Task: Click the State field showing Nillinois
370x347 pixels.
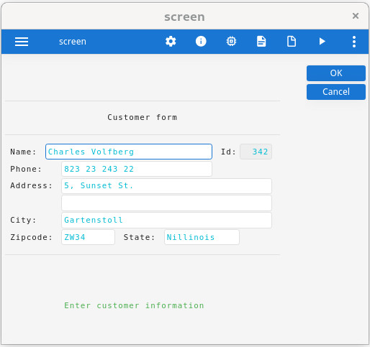Action: (202, 237)
